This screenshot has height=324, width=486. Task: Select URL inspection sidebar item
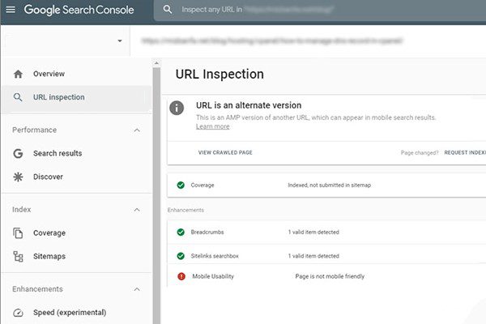click(x=76, y=97)
